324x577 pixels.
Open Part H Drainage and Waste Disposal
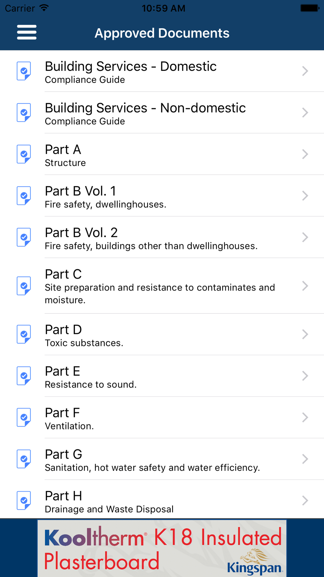[x=162, y=500]
